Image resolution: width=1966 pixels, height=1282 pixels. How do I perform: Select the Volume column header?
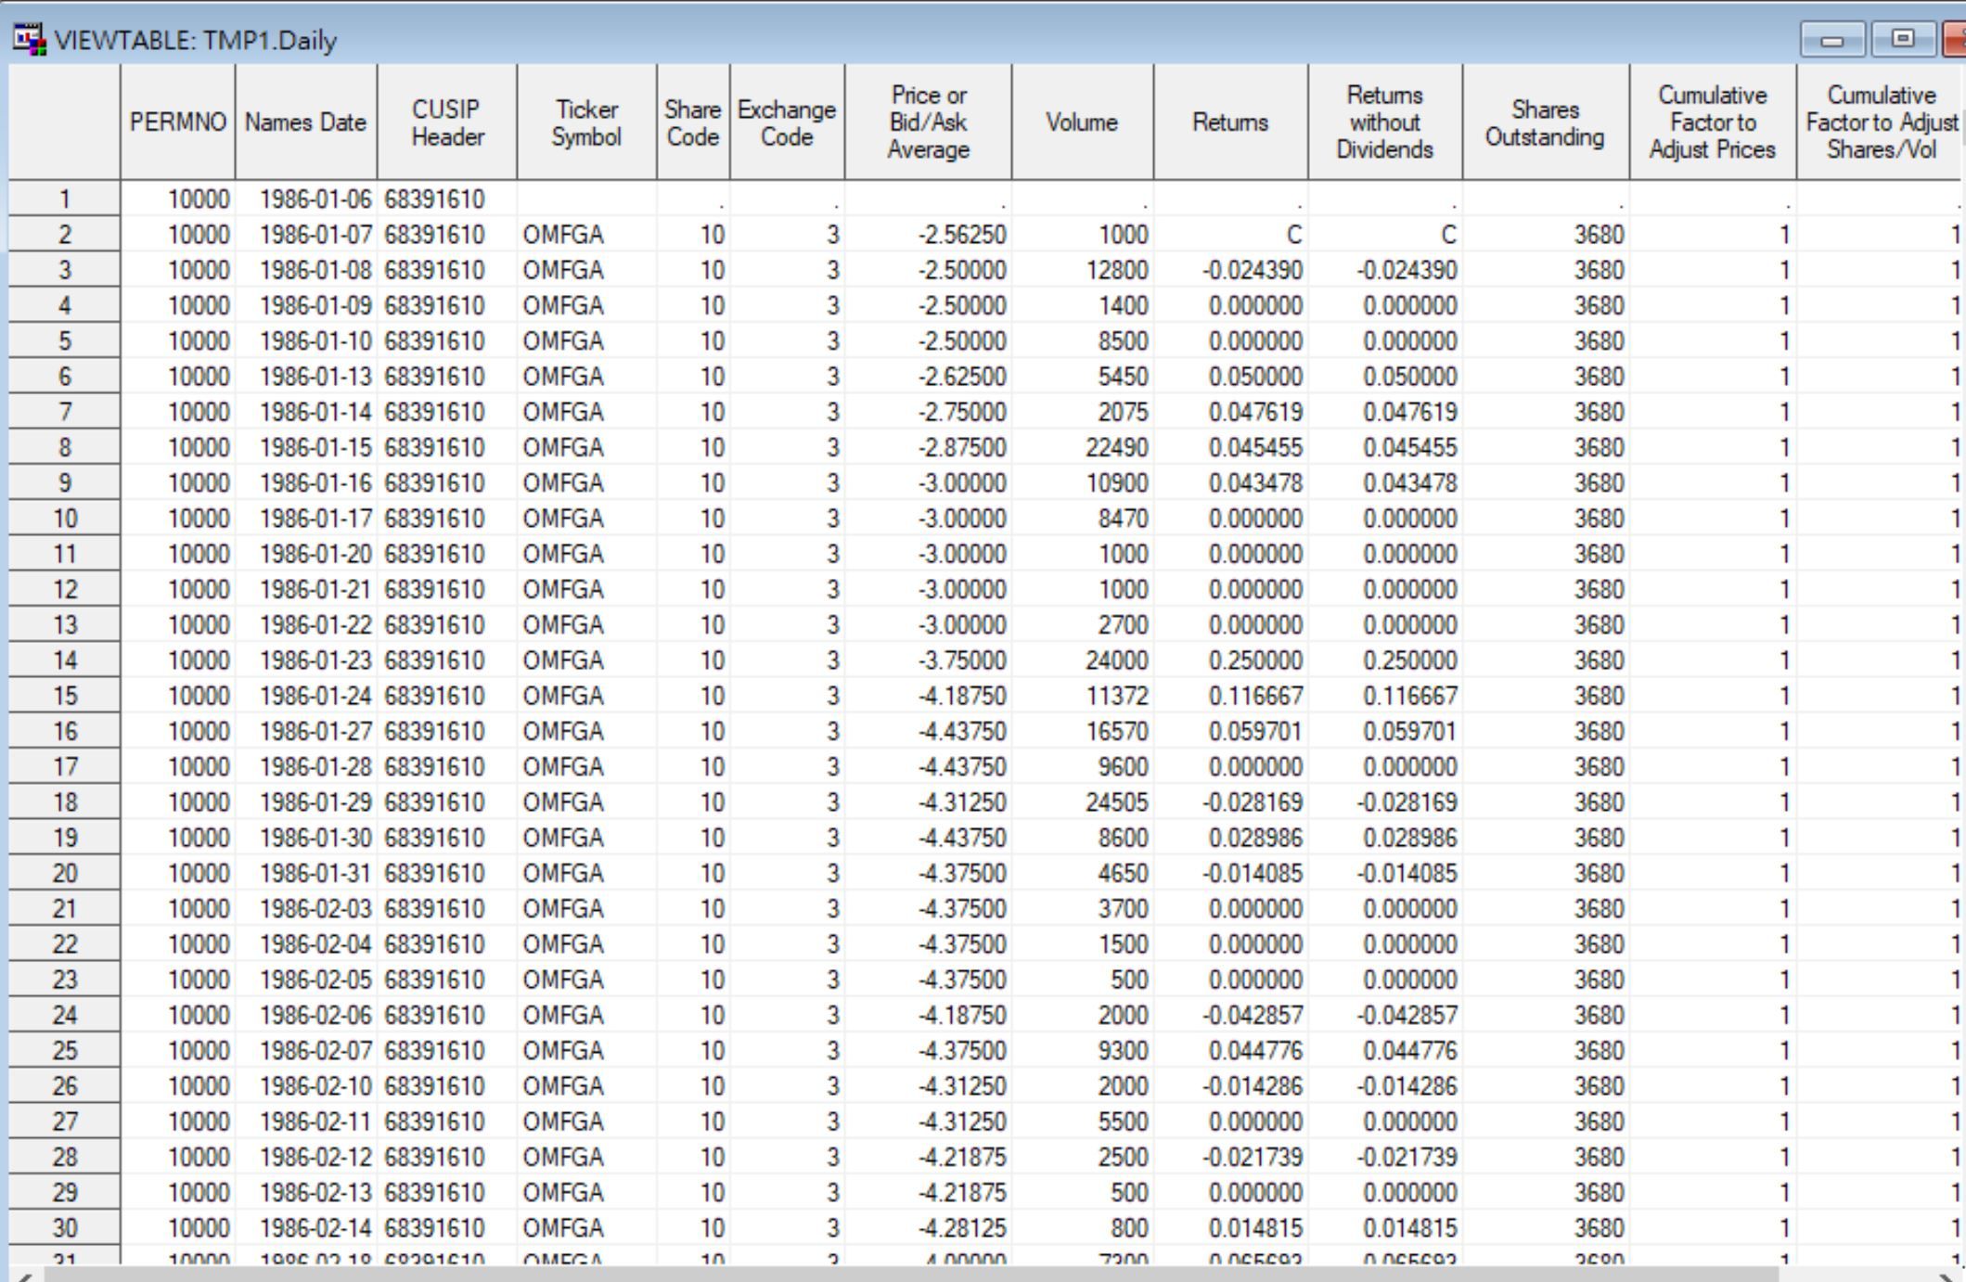point(1081,122)
